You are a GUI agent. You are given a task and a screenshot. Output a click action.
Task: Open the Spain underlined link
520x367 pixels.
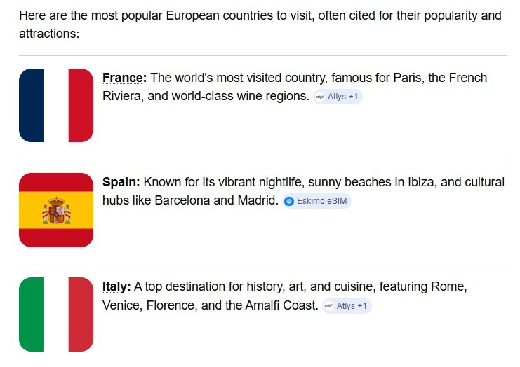[121, 182]
